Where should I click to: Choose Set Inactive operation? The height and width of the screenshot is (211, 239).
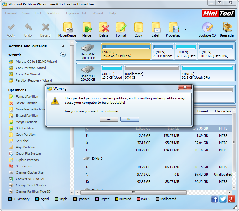tap(24, 166)
